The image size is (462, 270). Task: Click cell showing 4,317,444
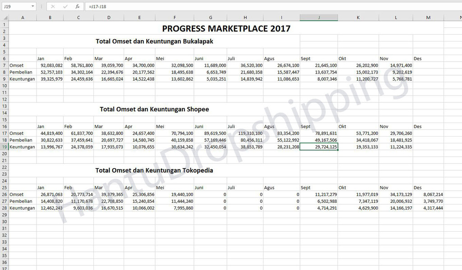pos(428,208)
